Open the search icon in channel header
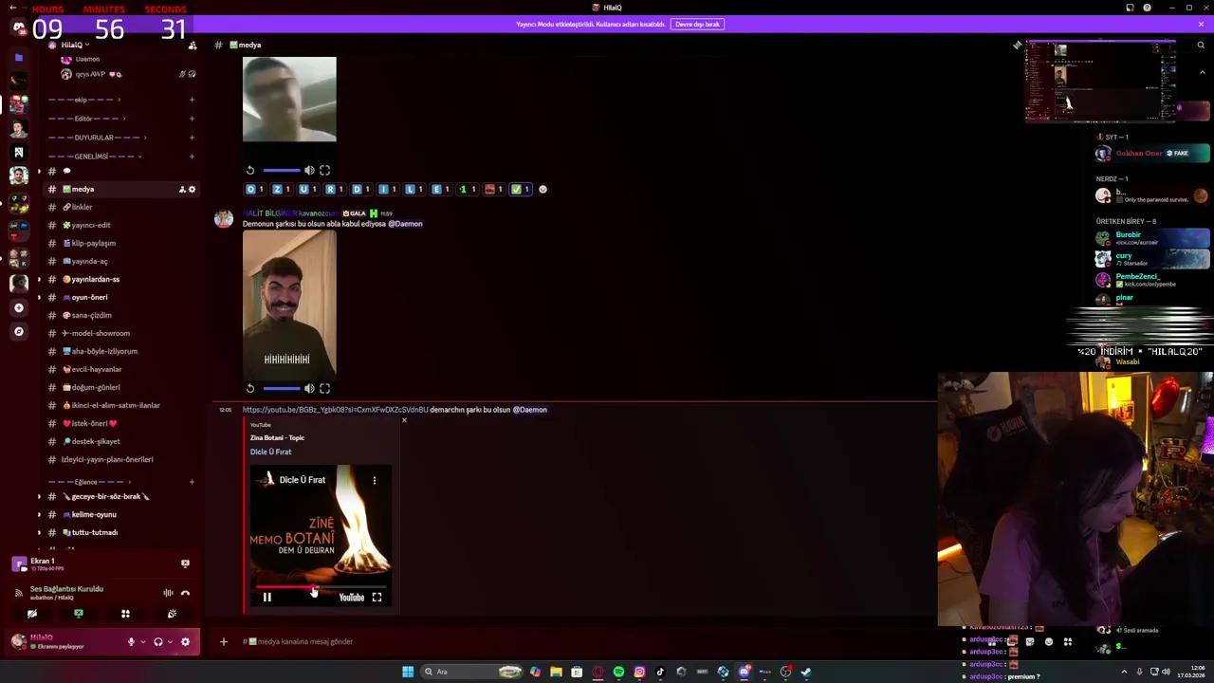 pos(1201,45)
